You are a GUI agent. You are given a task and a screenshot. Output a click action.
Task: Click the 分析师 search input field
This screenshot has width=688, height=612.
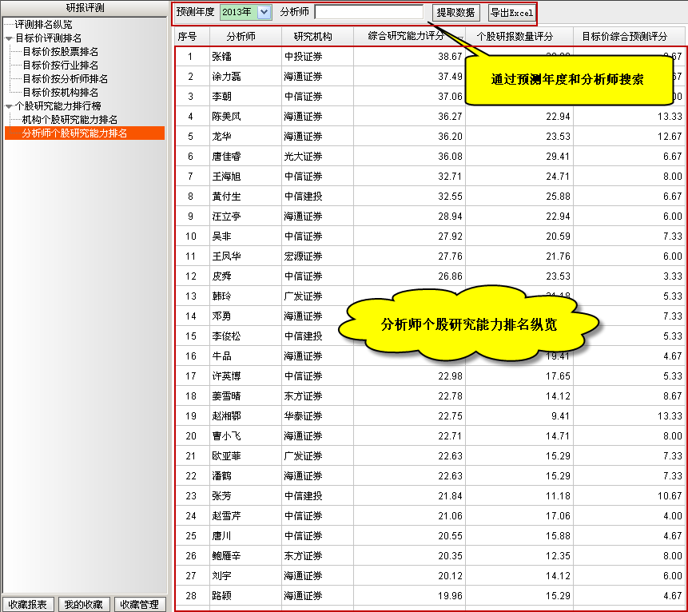click(x=368, y=12)
